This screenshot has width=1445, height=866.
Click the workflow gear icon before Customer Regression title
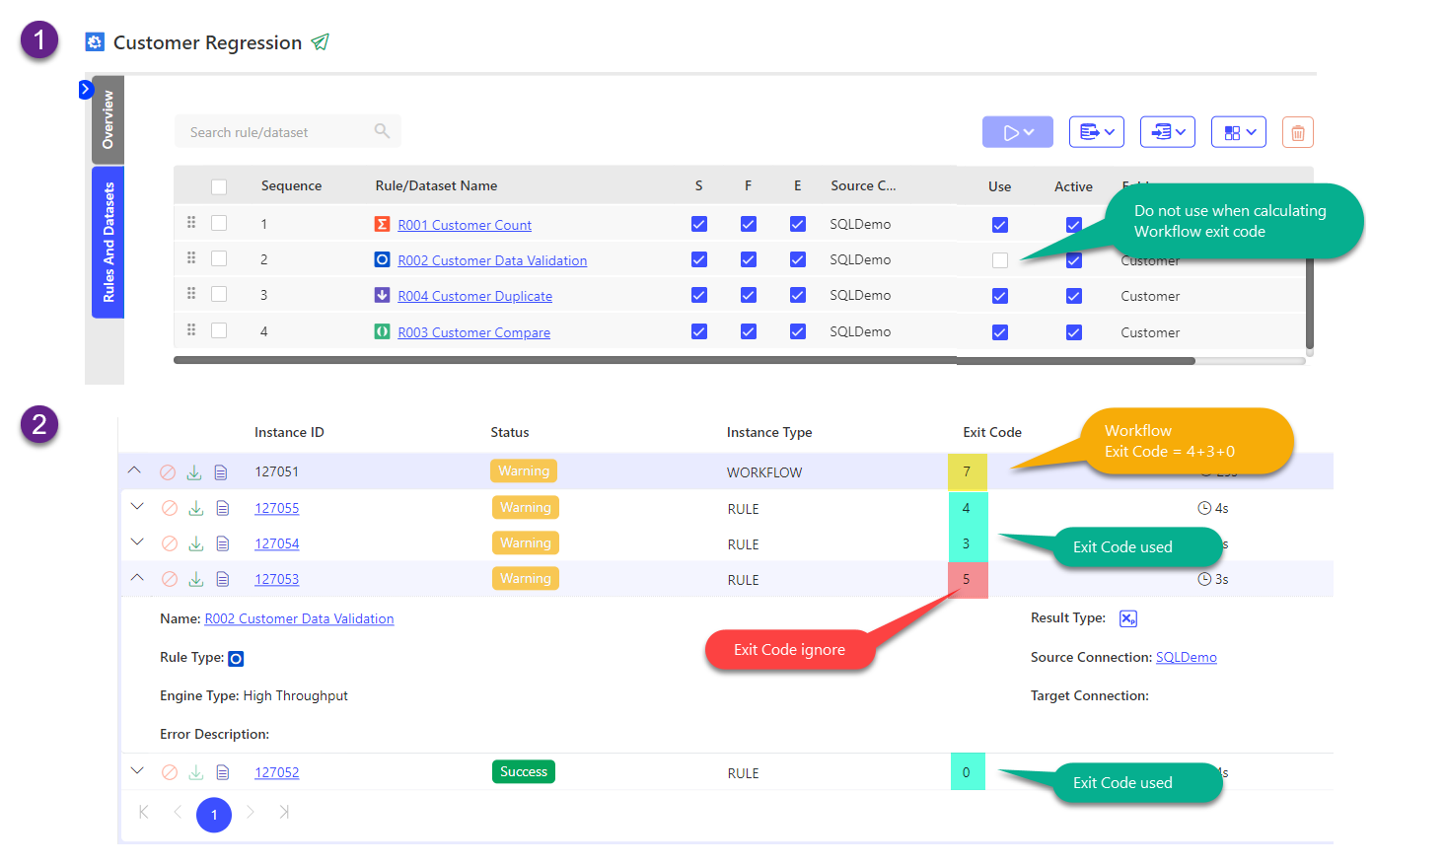pos(94,41)
